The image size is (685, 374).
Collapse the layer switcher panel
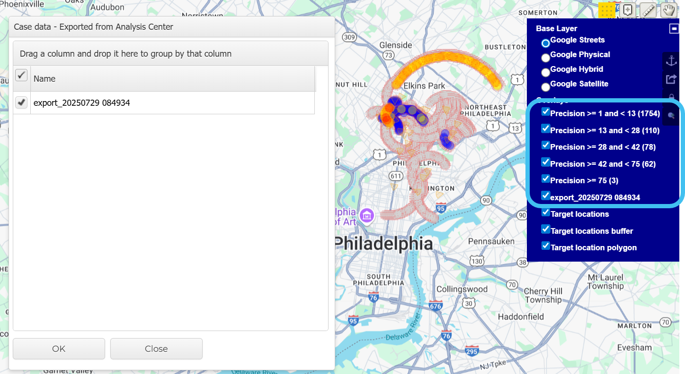click(x=674, y=29)
